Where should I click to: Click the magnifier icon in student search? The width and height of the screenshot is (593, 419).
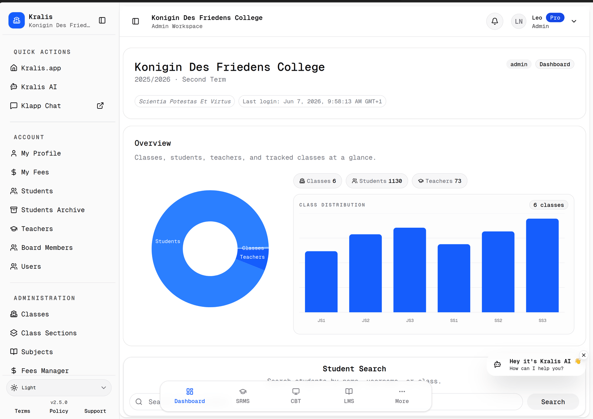click(139, 402)
